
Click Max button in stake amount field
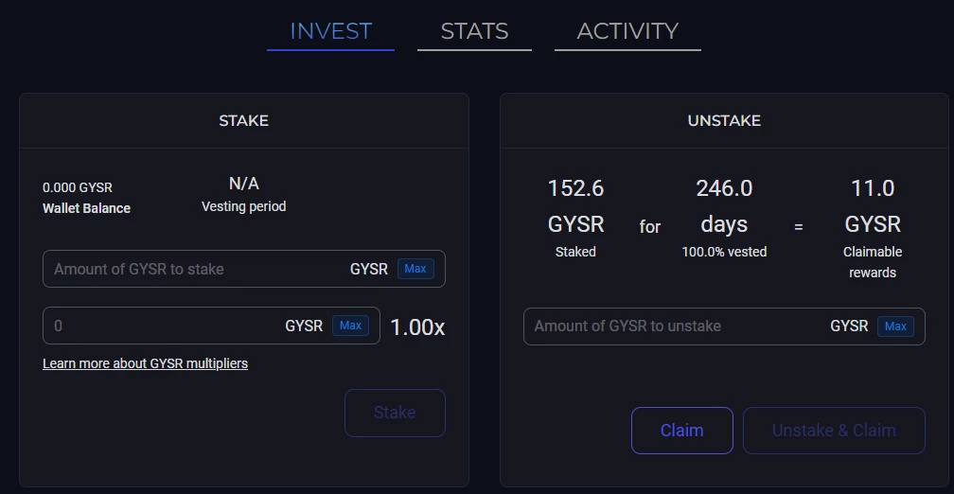415,269
